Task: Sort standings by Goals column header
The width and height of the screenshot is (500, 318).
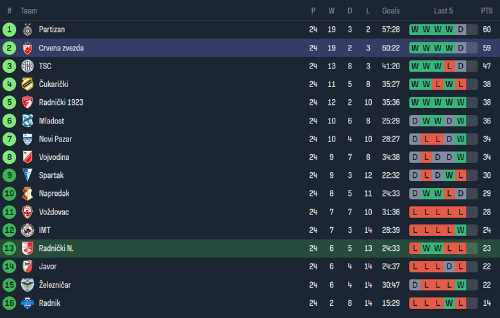Action: 390,11
